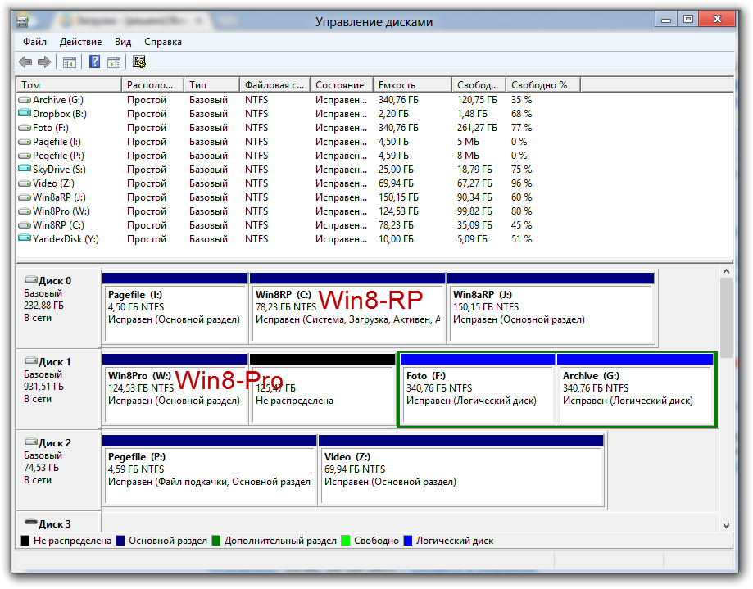This screenshot has height=589, width=753.
Task: Open the Действие menu
Action: (x=80, y=42)
